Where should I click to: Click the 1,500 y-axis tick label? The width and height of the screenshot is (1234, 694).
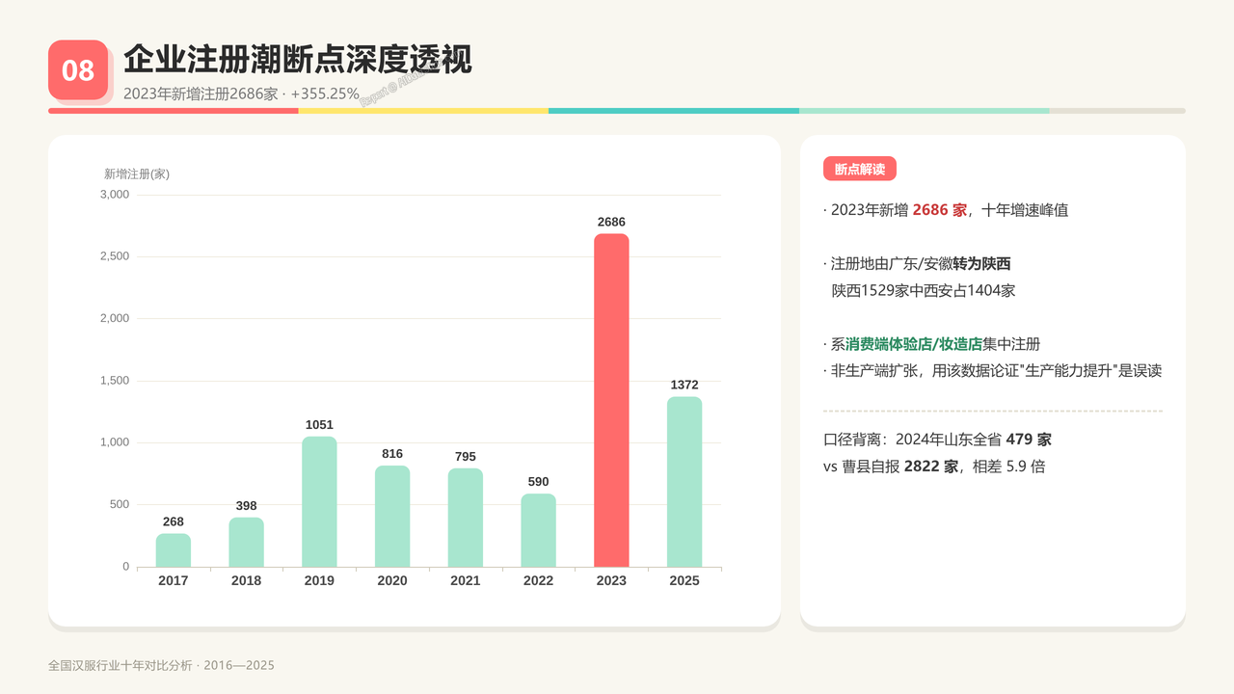click(115, 381)
